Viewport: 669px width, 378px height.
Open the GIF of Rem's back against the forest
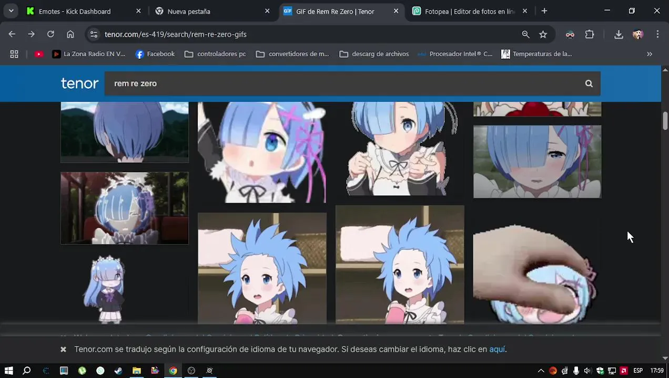(125, 132)
